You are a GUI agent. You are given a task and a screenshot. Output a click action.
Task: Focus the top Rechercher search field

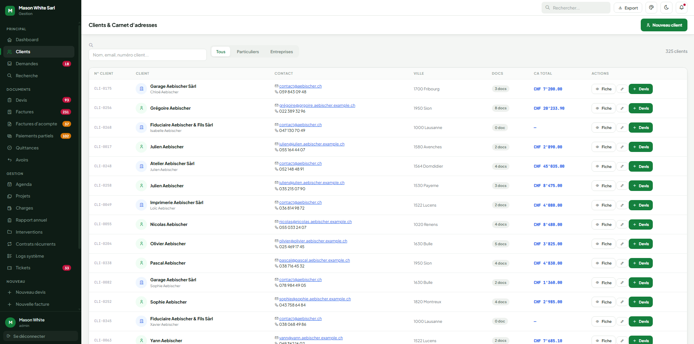point(576,8)
